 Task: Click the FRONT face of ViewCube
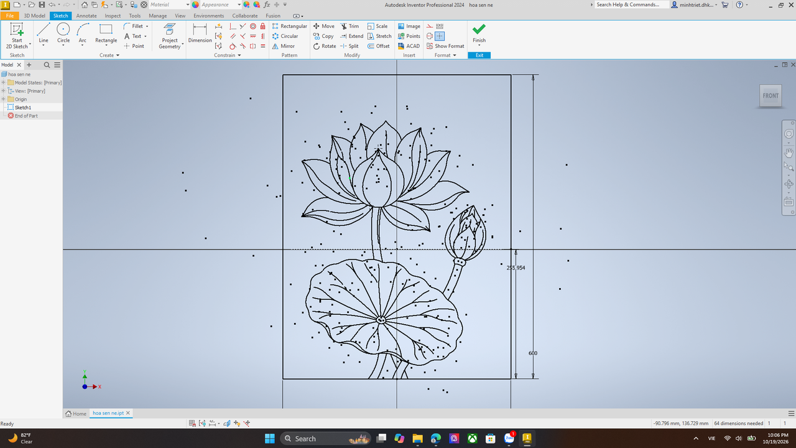coord(771,95)
